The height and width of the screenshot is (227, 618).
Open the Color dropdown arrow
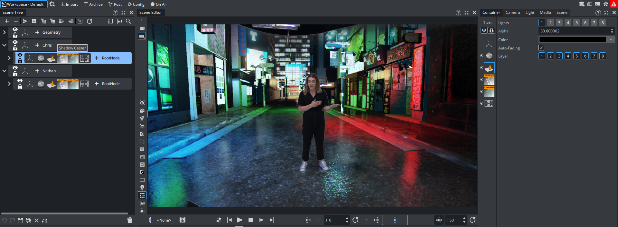(611, 39)
